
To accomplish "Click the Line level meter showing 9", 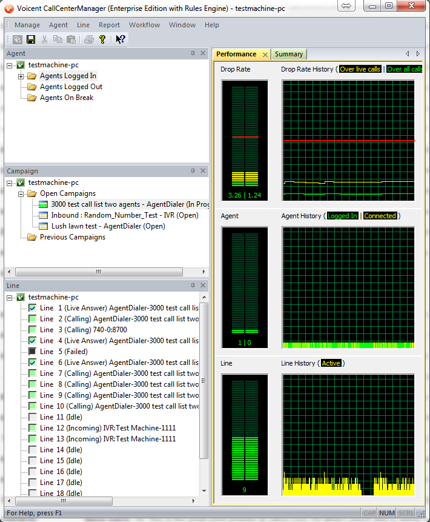I will (245, 435).
